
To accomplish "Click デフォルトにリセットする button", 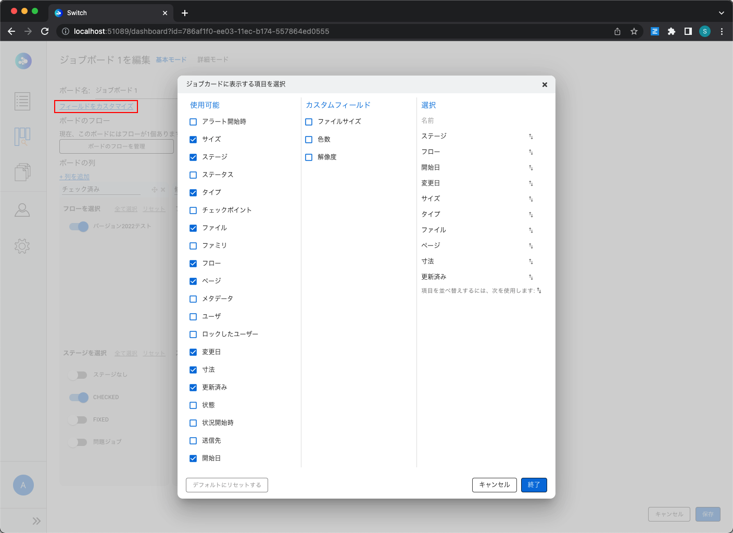I will click(x=227, y=485).
